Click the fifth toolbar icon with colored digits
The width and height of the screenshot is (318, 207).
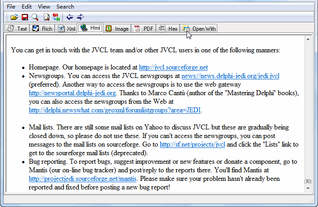56,17
